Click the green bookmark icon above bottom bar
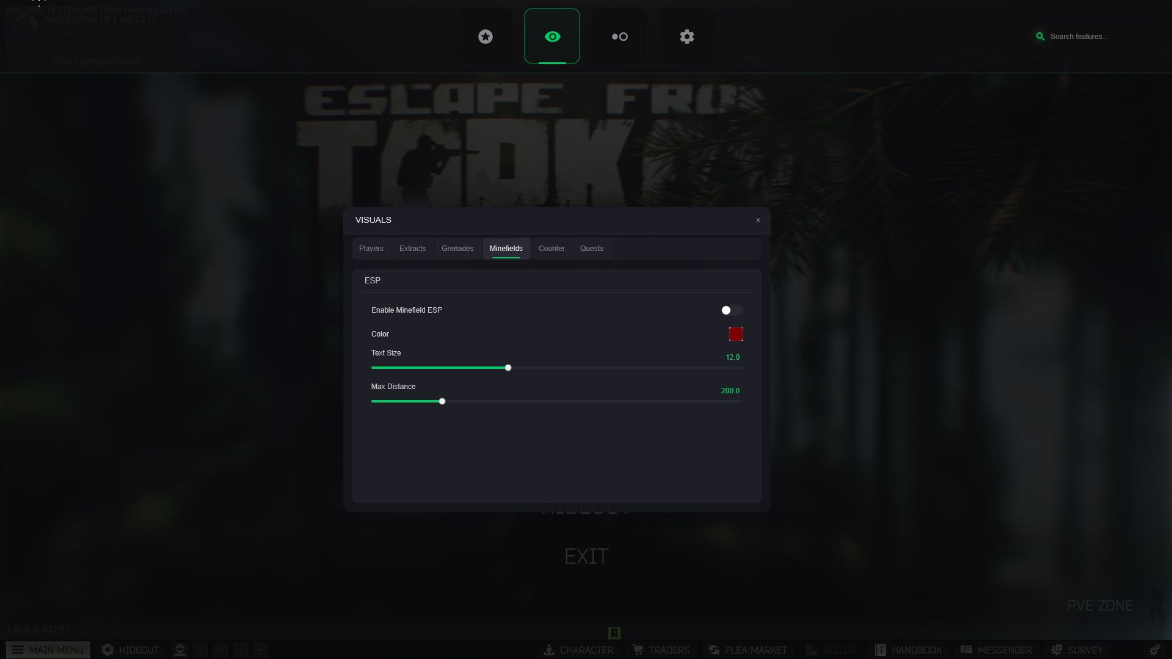 click(614, 633)
